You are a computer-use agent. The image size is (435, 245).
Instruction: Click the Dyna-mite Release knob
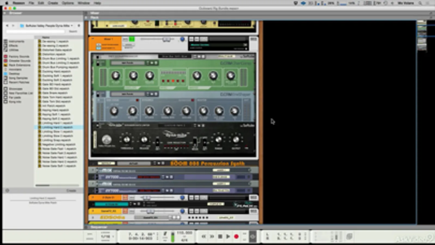point(144,140)
